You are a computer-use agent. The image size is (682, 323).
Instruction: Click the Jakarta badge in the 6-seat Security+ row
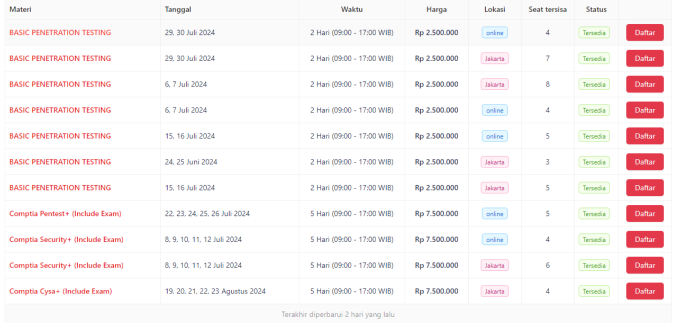[x=495, y=265]
